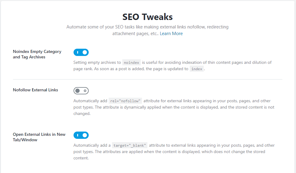Enable the Nofollow External Links toggle

81,91
